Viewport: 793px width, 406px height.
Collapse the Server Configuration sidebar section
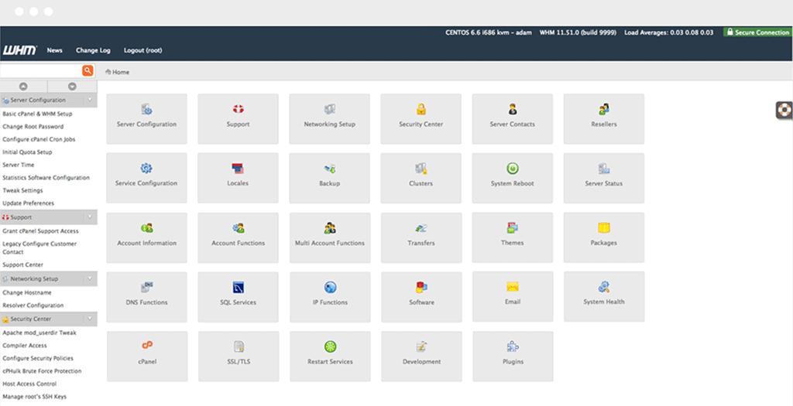90,101
